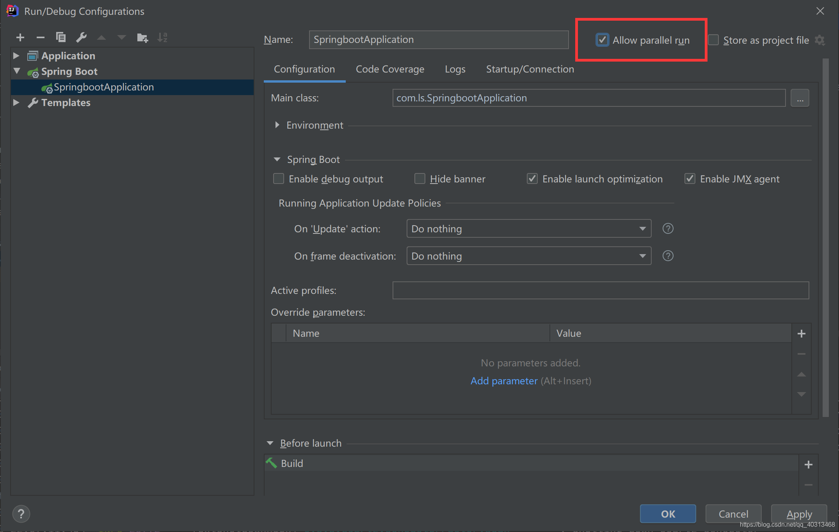
Task: Switch to the Configuration tab
Action: 304,69
